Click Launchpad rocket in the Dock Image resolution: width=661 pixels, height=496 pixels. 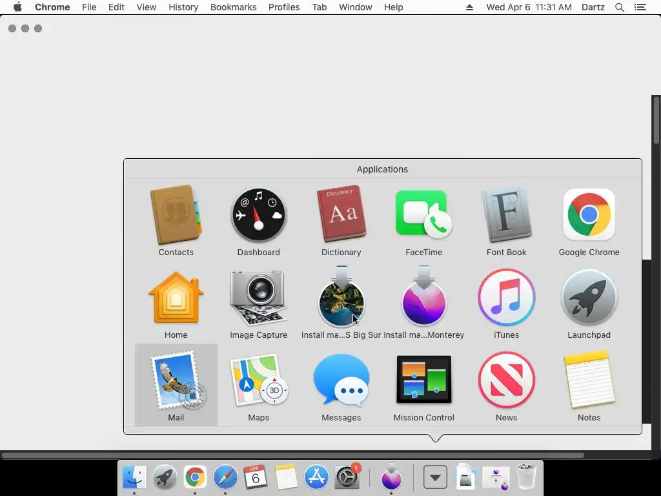(165, 477)
